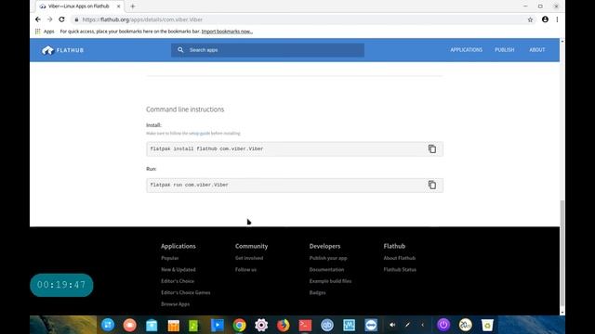Open the clock widget in the dock
This screenshot has width=595, height=334.
pos(465,325)
